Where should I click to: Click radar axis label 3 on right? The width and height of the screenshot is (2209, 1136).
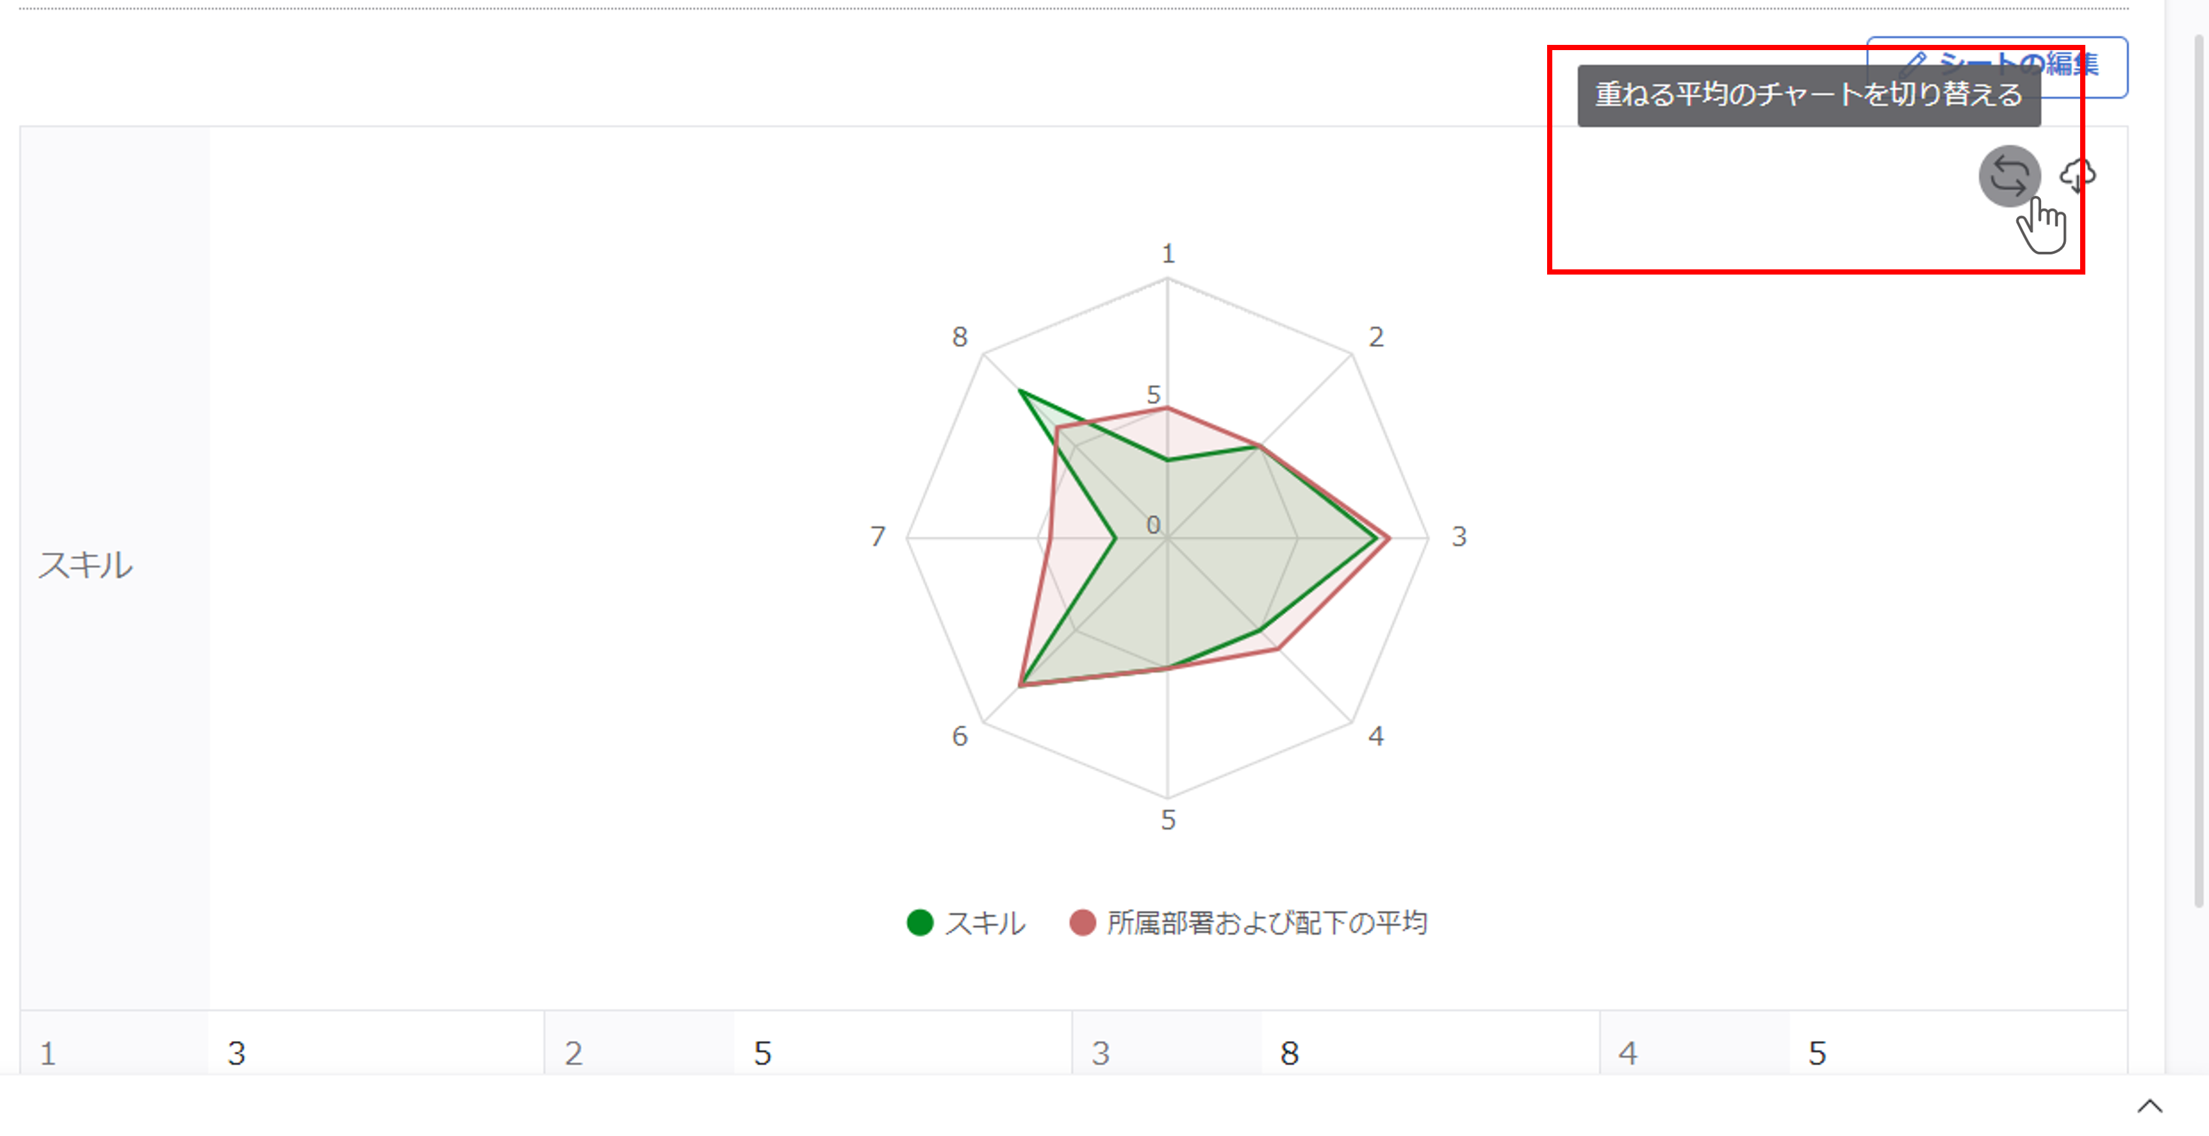(x=1459, y=537)
